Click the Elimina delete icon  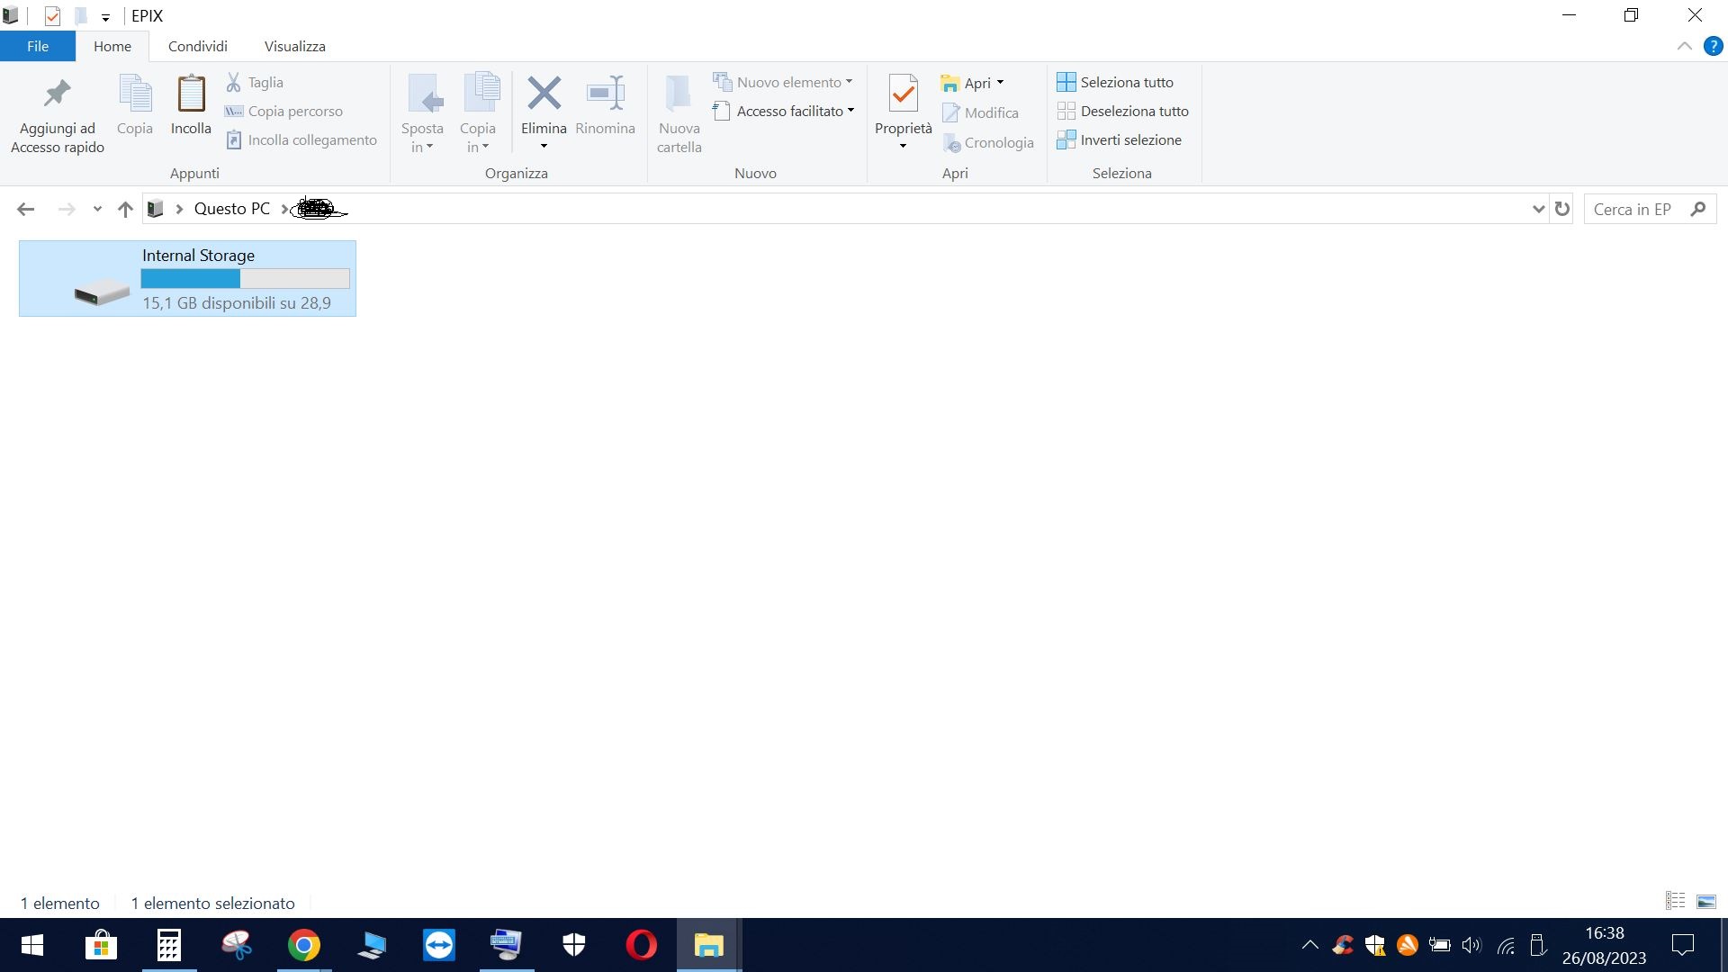pyautogui.click(x=544, y=94)
